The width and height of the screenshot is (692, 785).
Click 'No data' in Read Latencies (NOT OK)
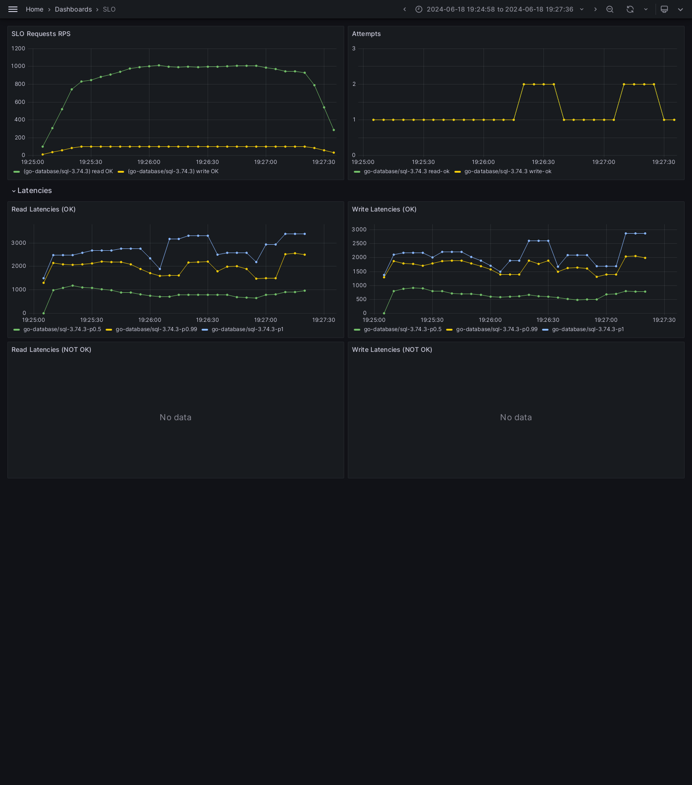click(x=175, y=417)
